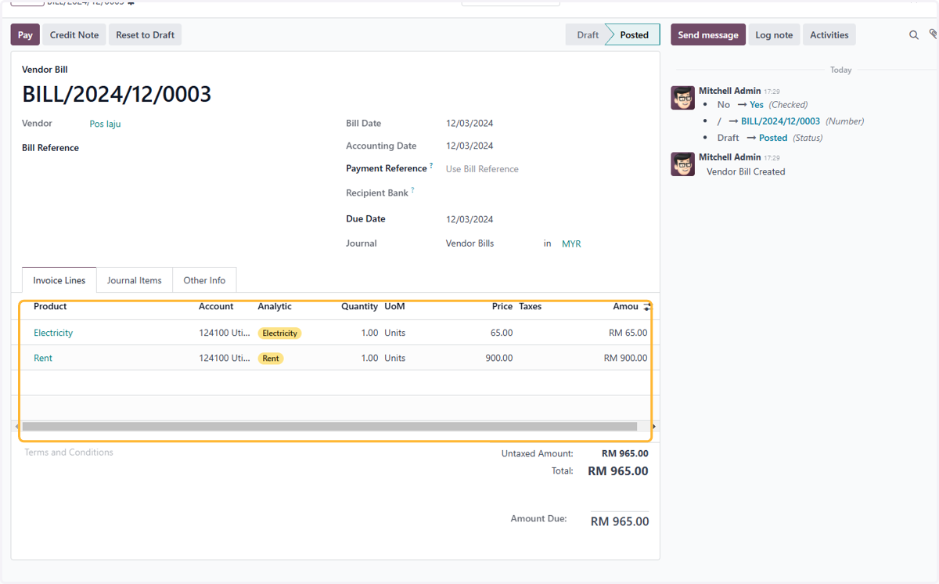Click the Total RM 965.00 value

(618, 471)
